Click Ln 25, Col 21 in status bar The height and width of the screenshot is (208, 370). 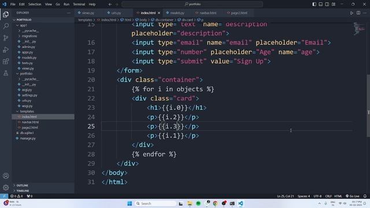pyautogui.click(x=286, y=196)
